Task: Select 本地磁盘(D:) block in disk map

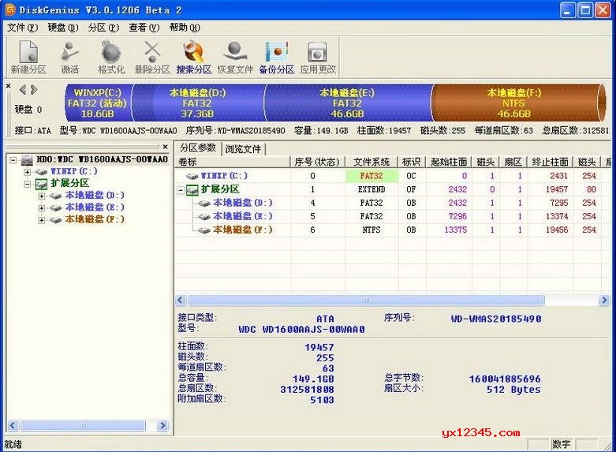Action: coord(198,103)
